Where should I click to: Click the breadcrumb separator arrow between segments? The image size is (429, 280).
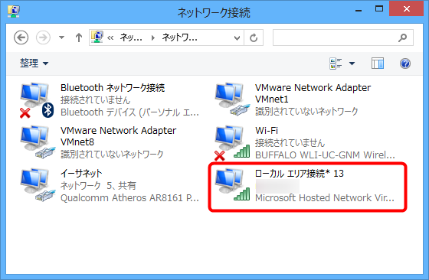[x=153, y=37]
